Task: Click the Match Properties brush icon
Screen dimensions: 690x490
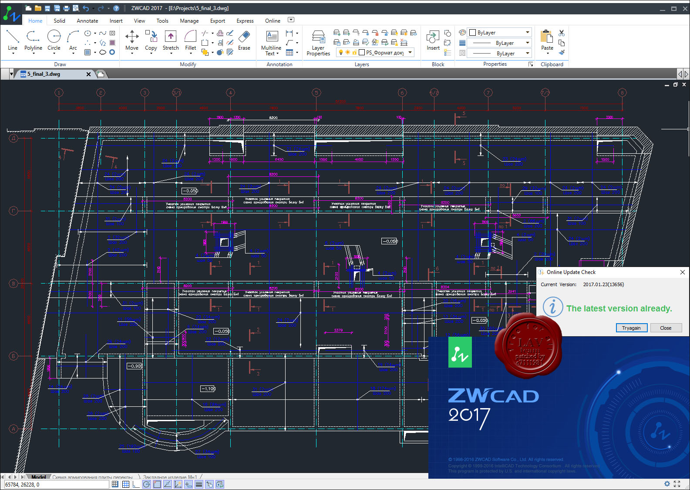Action: point(562,52)
